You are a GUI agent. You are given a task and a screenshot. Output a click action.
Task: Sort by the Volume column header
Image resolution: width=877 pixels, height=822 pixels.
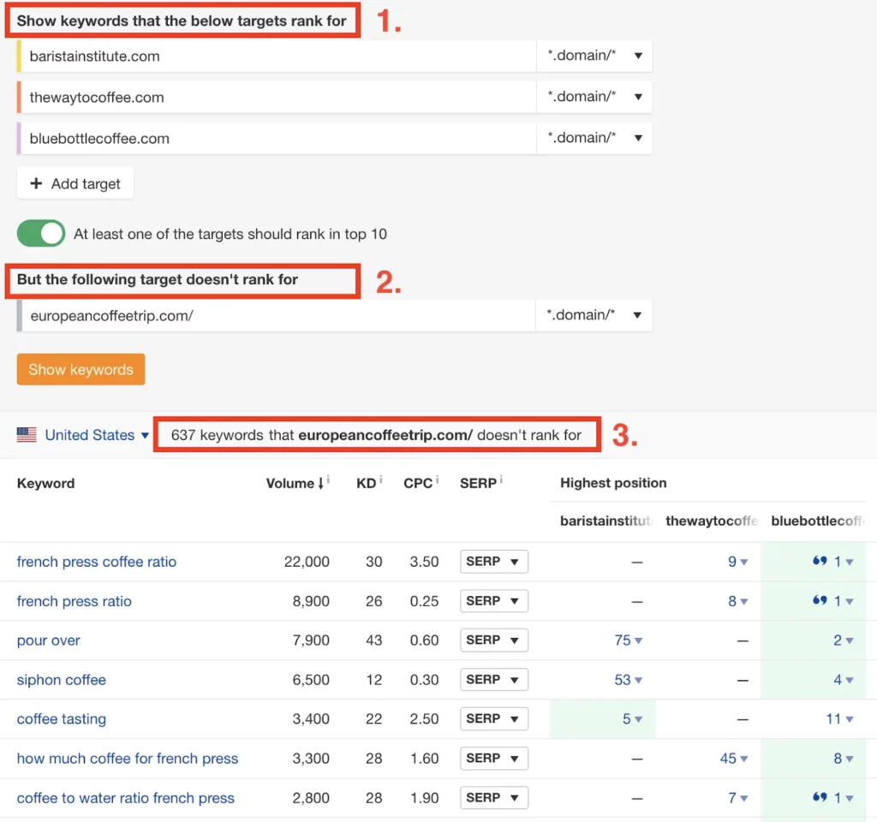[x=295, y=483]
